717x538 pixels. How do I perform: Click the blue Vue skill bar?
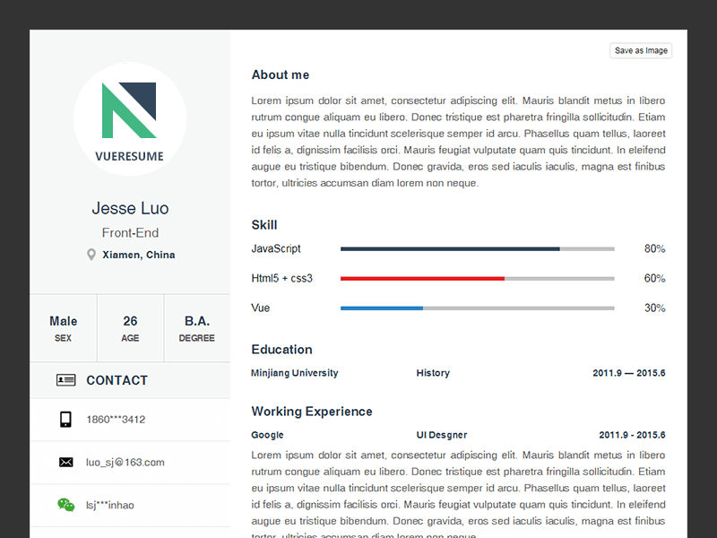(381, 308)
